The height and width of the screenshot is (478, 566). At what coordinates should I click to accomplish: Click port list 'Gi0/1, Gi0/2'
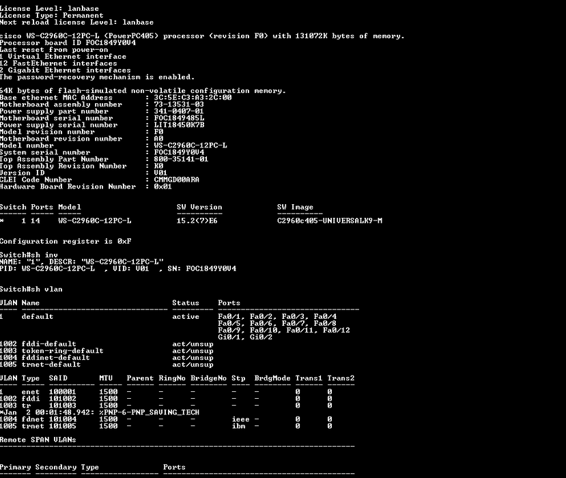tap(245, 337)
